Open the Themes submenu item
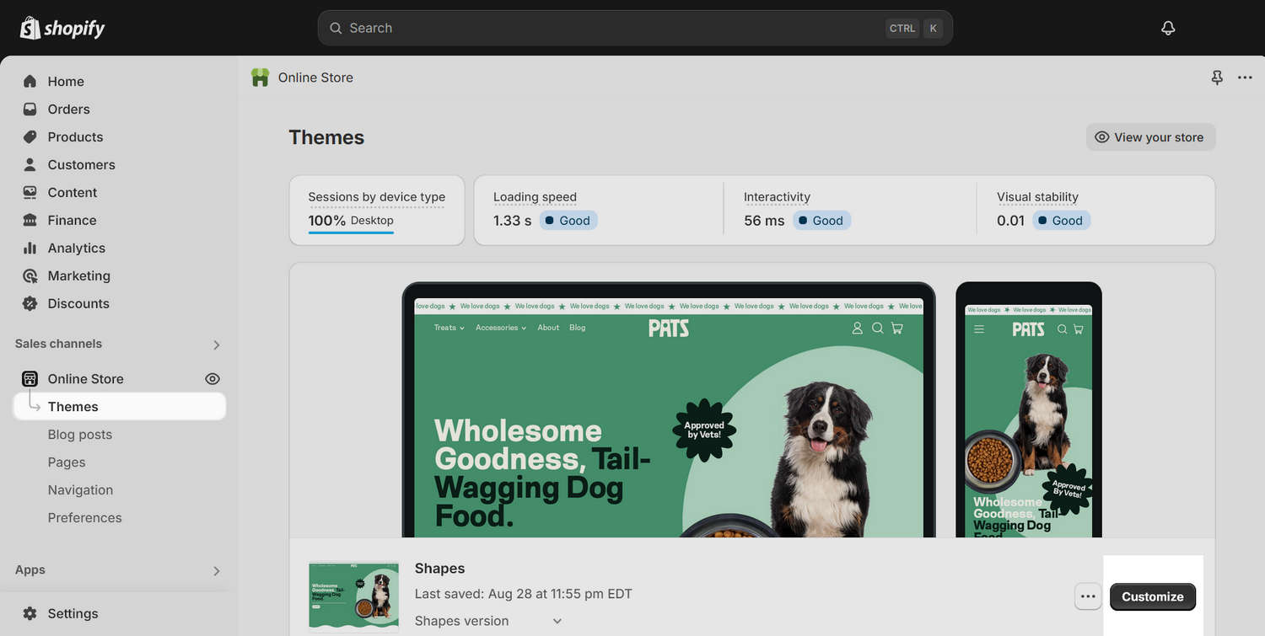The width and height of the screenshot is (1265, 636). coord(120,406)
